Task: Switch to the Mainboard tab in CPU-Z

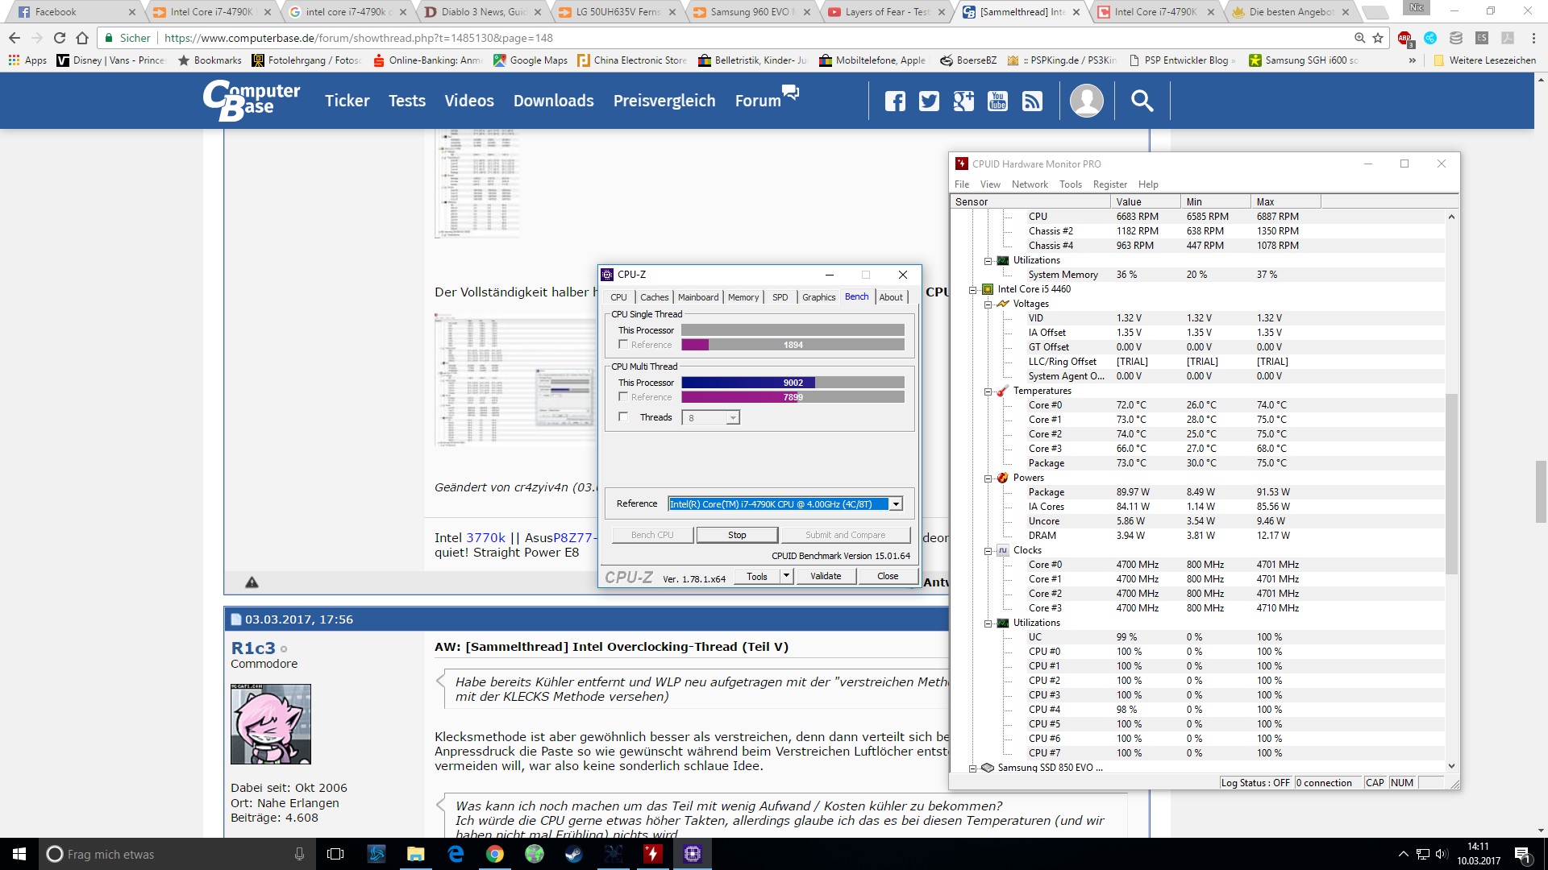Action: (x=697, y=297)
